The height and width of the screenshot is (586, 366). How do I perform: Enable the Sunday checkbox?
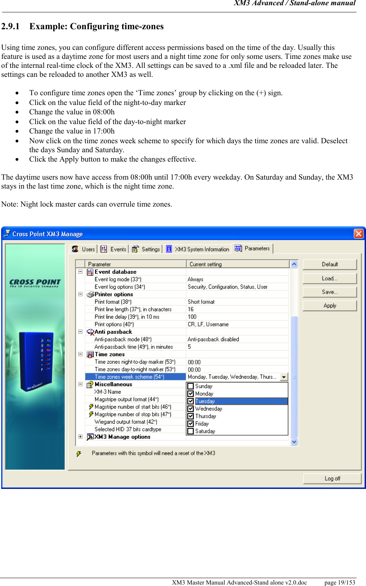pyautogui.click(x=191, y=386)
